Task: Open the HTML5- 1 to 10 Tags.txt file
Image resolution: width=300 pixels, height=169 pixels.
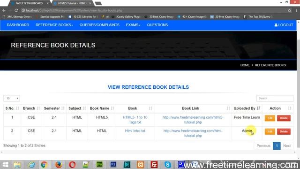Action: (135, 120)
